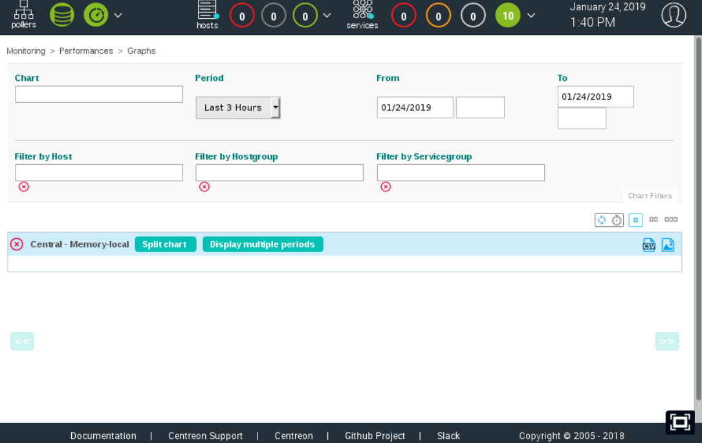702x443 pixels.
Task: Open the user profile icon
Action: (x=674, y=15)
